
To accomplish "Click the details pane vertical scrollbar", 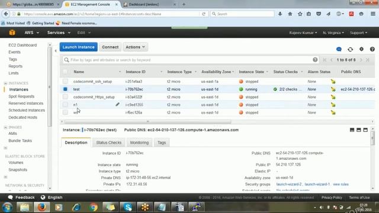I will [372, 138].
